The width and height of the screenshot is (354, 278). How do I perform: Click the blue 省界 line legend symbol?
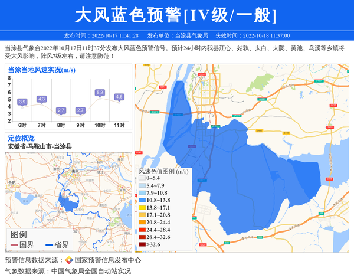pos(49,245)
